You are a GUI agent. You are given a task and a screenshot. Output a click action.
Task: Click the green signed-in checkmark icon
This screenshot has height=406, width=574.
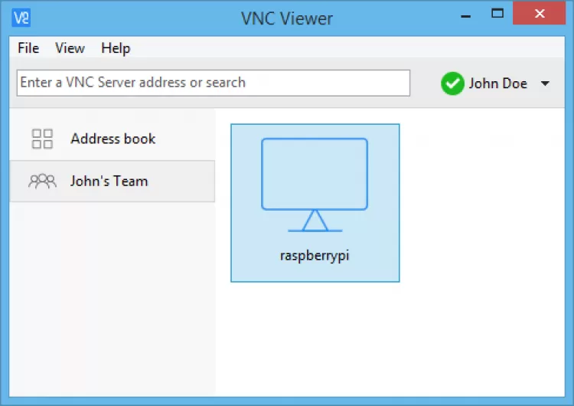point(452,83)
